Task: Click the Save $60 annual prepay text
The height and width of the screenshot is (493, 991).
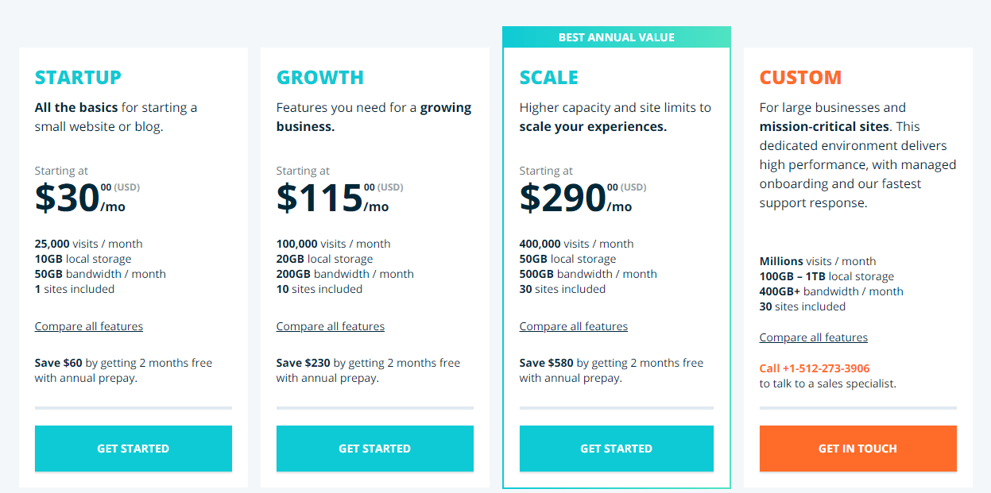Action: (x=124, y=371)
